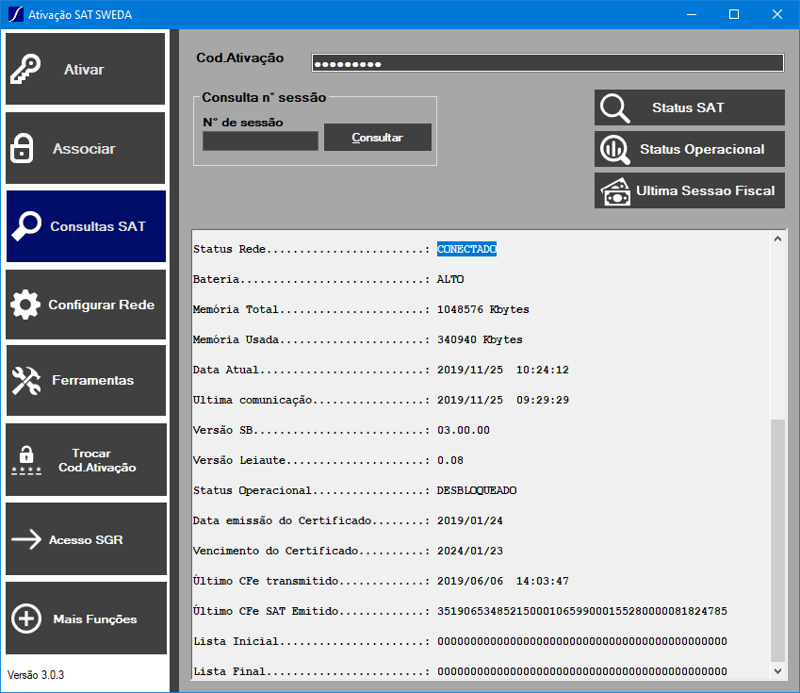Open Configurar Rede settings
Screen dimensions: 800x693
click(x=86, y=305)
